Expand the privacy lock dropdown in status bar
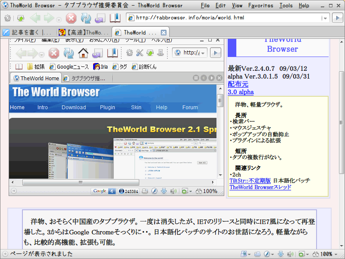The image size is (345, 259). (x=249, y=254)
